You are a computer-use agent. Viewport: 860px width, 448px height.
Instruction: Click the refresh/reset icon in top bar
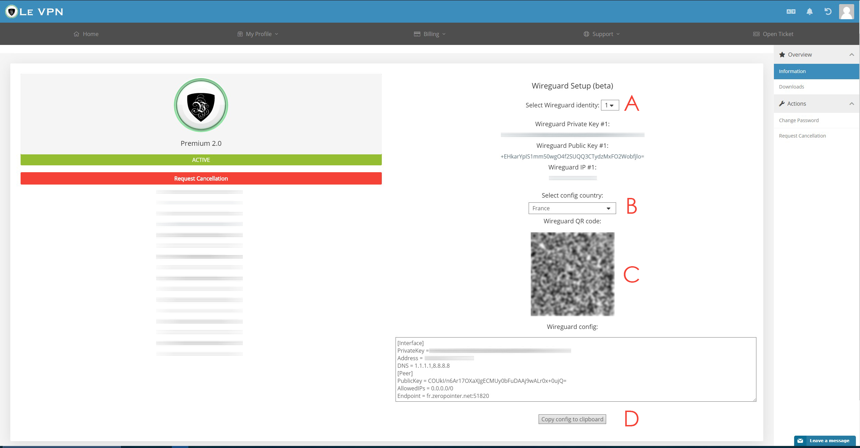[x=827, y=11]
